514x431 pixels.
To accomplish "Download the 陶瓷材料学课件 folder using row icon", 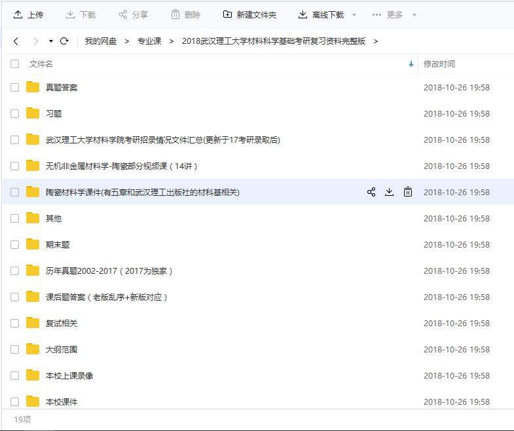I will point(389,192).
